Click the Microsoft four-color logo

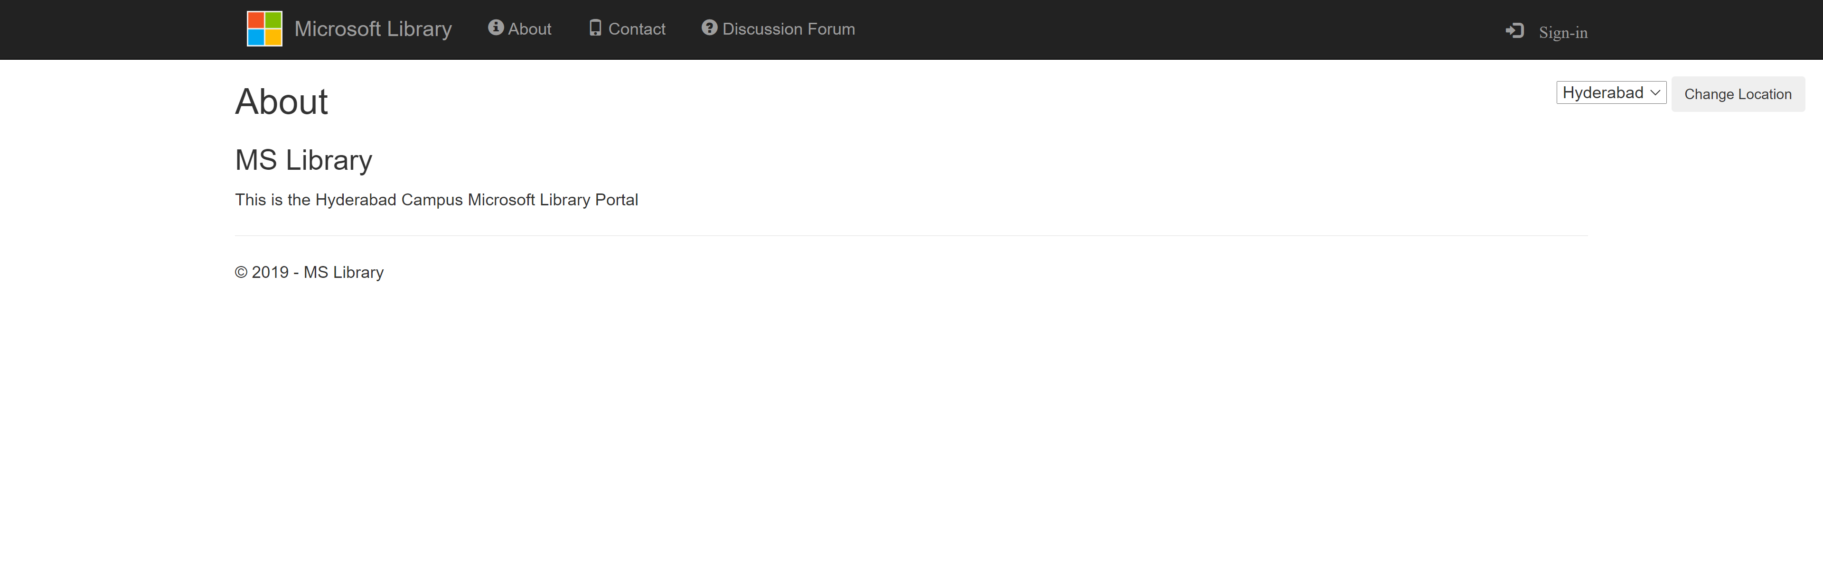coord(264,29)
